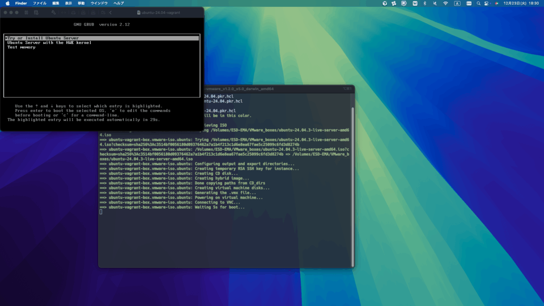This screenshot has width=544, height=306.
Task: Open Control Center from menu bar
Action: 487,3
